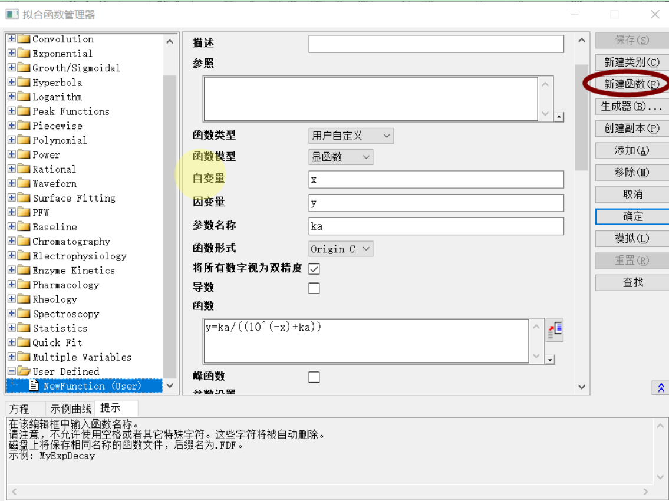Select the Electrophysiology category

[80, 256]
